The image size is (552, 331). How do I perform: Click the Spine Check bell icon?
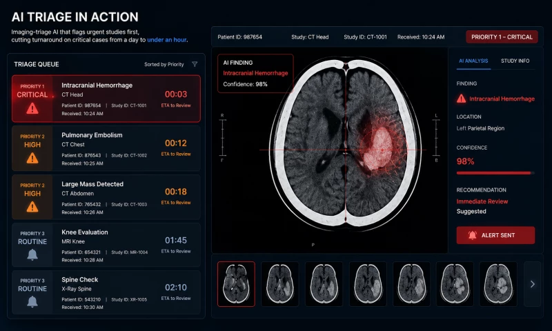tap(32, 301)
